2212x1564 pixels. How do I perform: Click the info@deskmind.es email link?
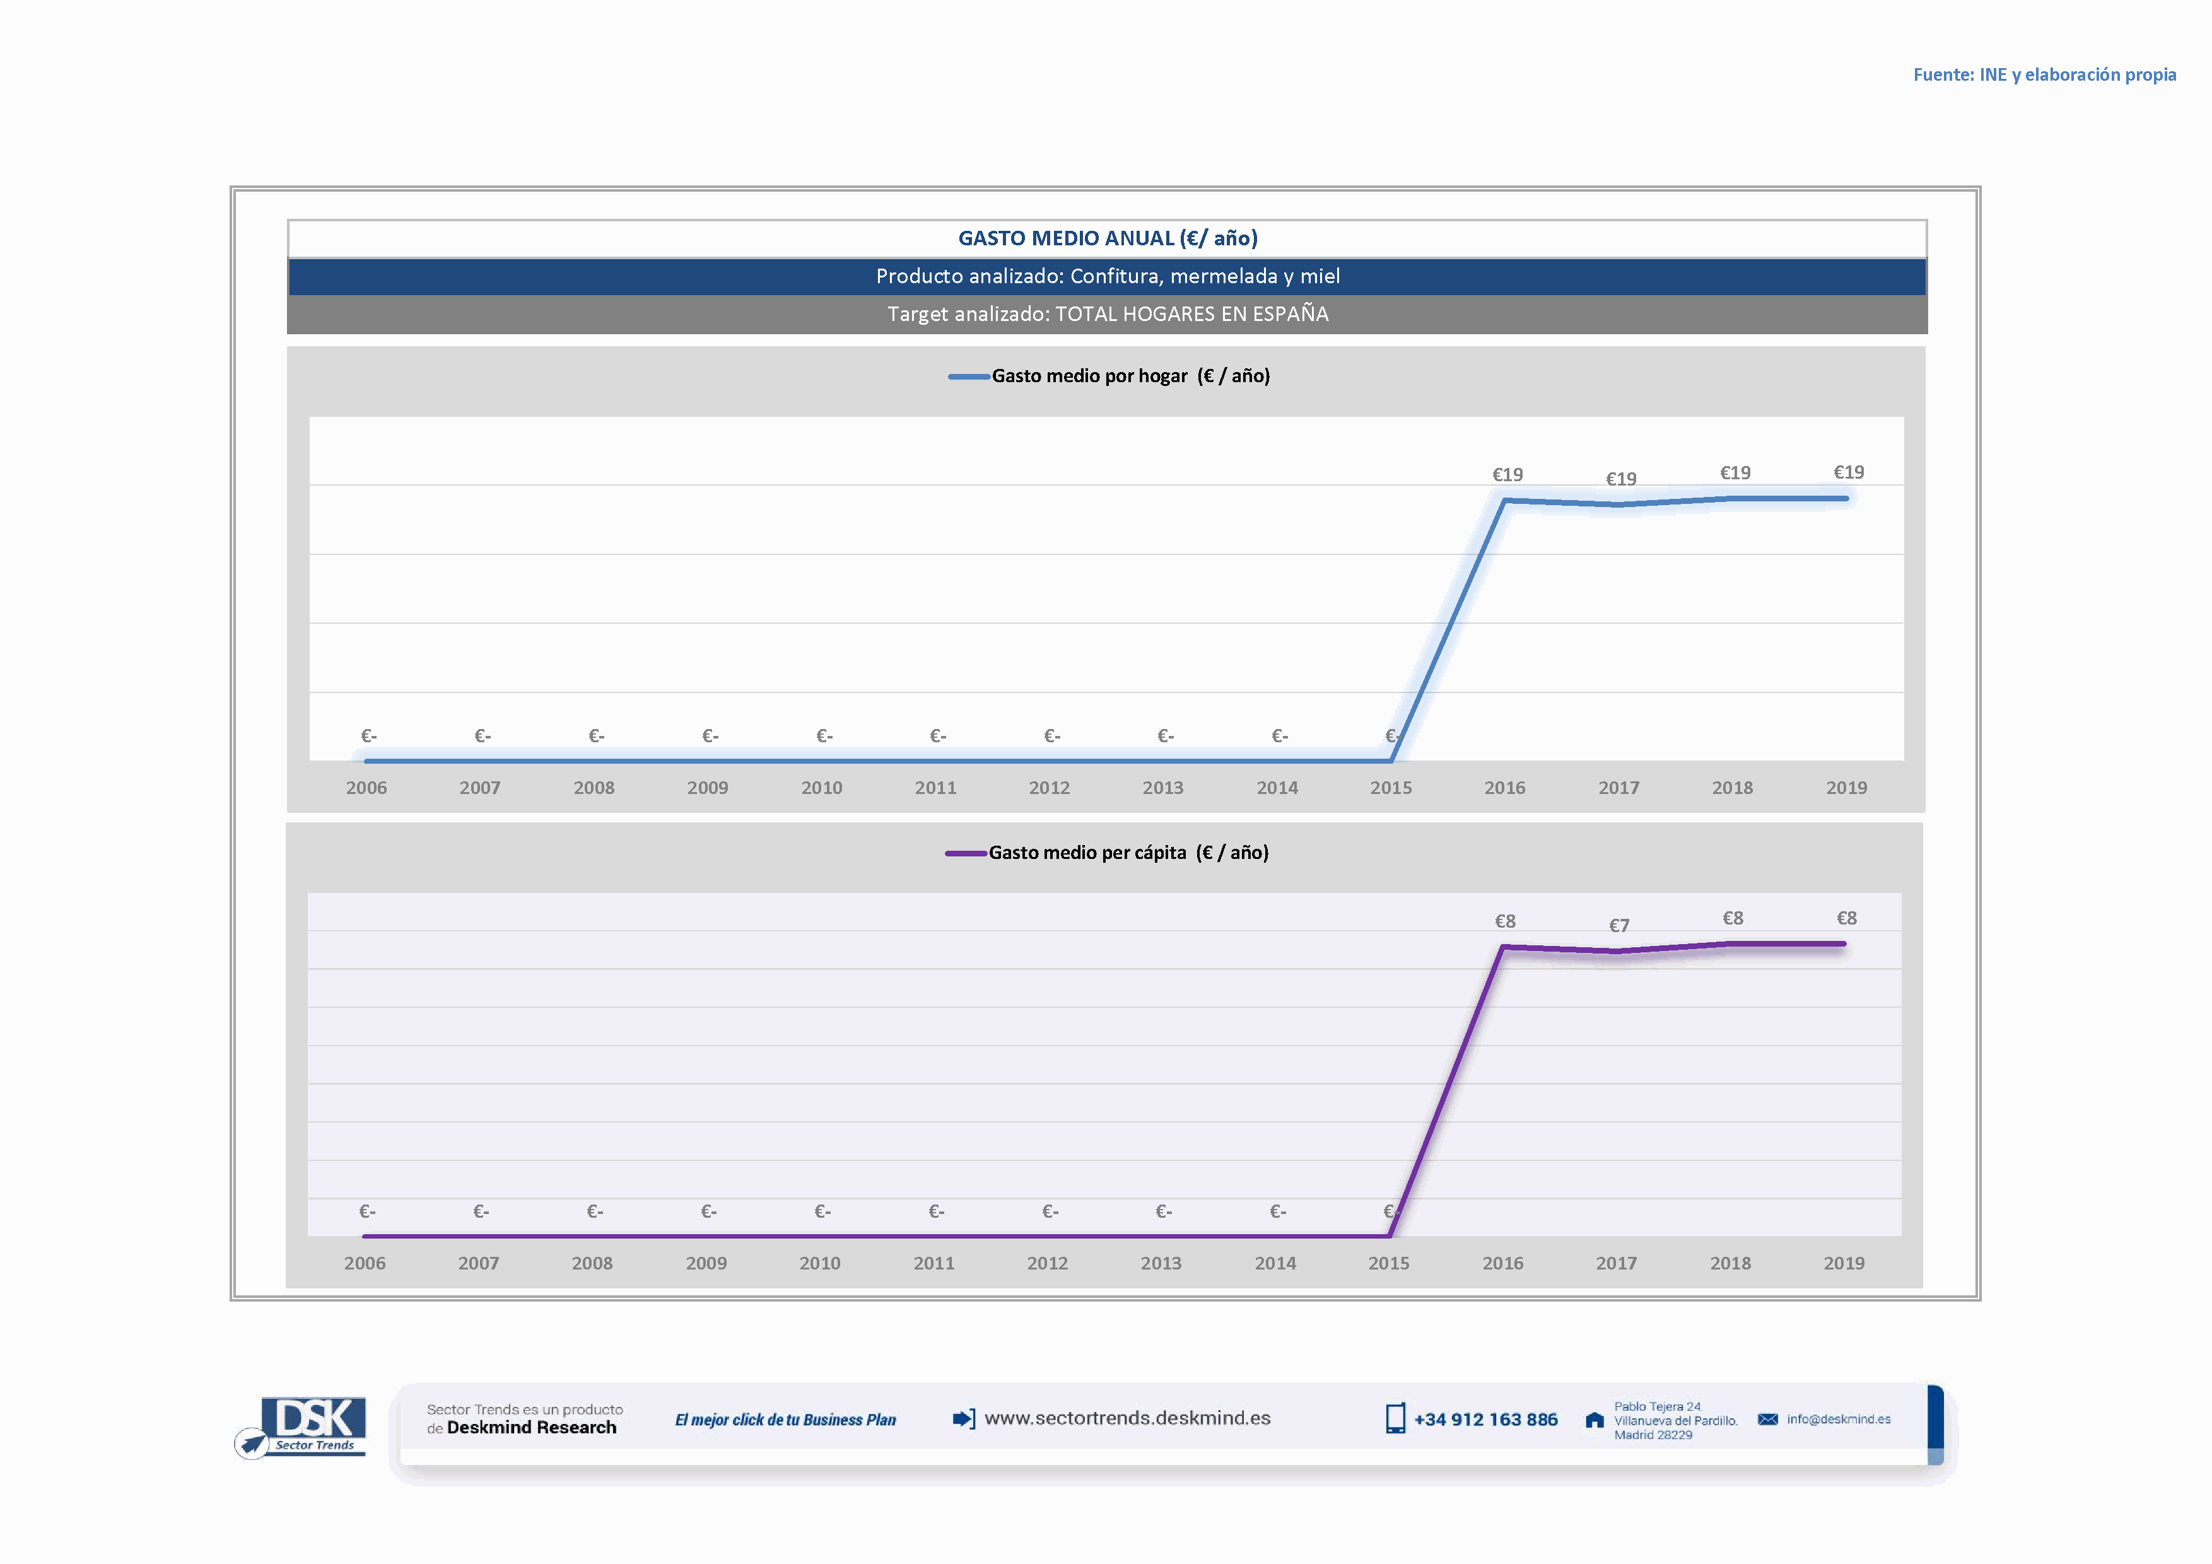point(1838,1420)
